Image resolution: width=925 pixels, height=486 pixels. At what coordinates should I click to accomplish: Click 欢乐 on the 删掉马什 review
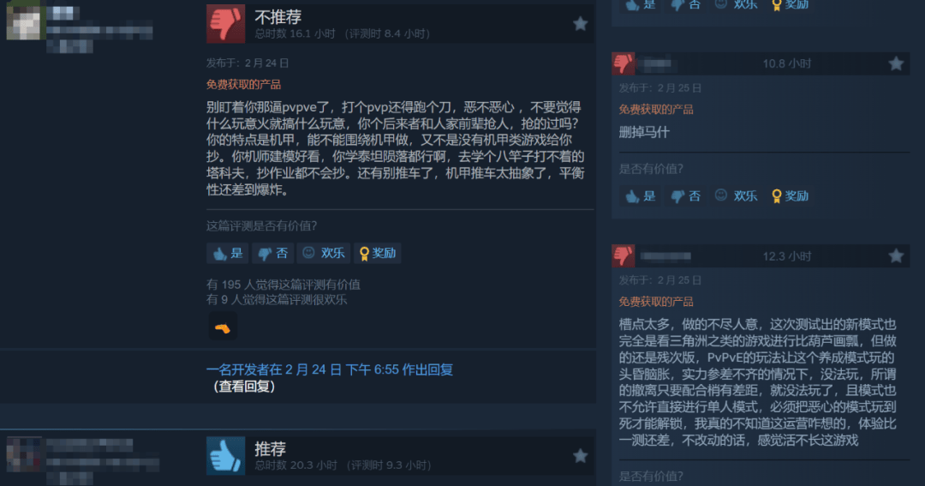click(x=737, y=196)
